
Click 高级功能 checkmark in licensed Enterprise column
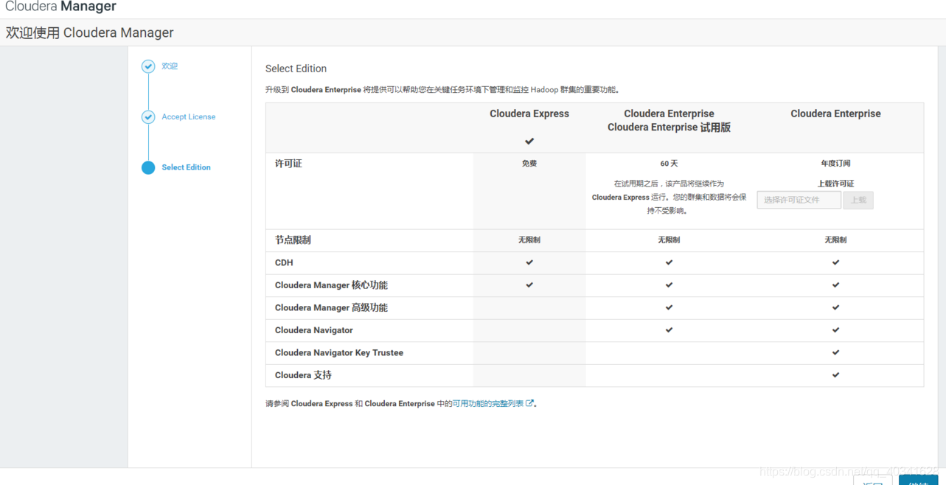click(835, 307)
